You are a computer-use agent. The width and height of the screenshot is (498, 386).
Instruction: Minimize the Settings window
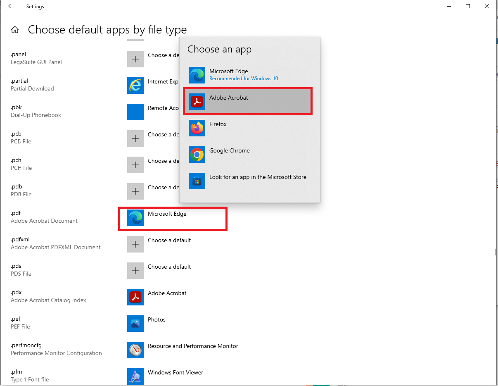[448, 6]
